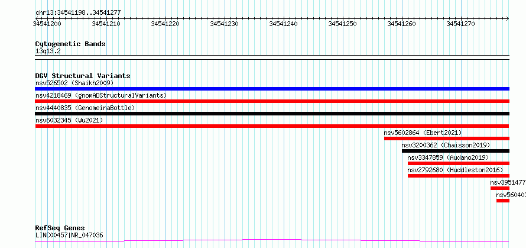Viewport: 526px width, 248px height.
Task: Open variant nsv4440835 (GenomeinaBottle) label
Action: [x=85, y=108]
